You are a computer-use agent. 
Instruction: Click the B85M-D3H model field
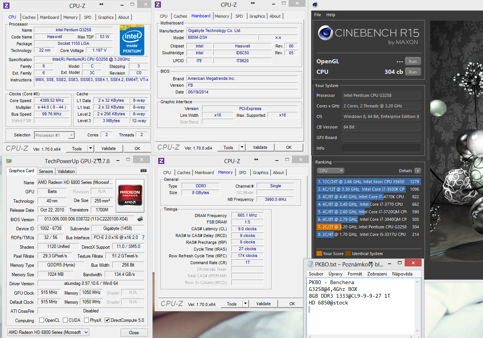click(x=222, y=38)
